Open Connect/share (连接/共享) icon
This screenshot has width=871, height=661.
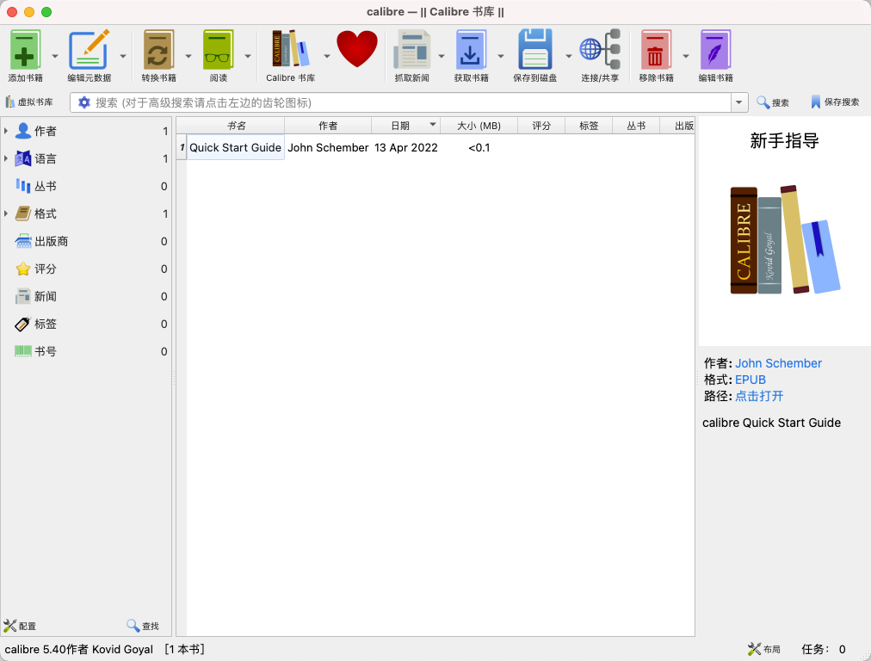click(x=600, y=49)
